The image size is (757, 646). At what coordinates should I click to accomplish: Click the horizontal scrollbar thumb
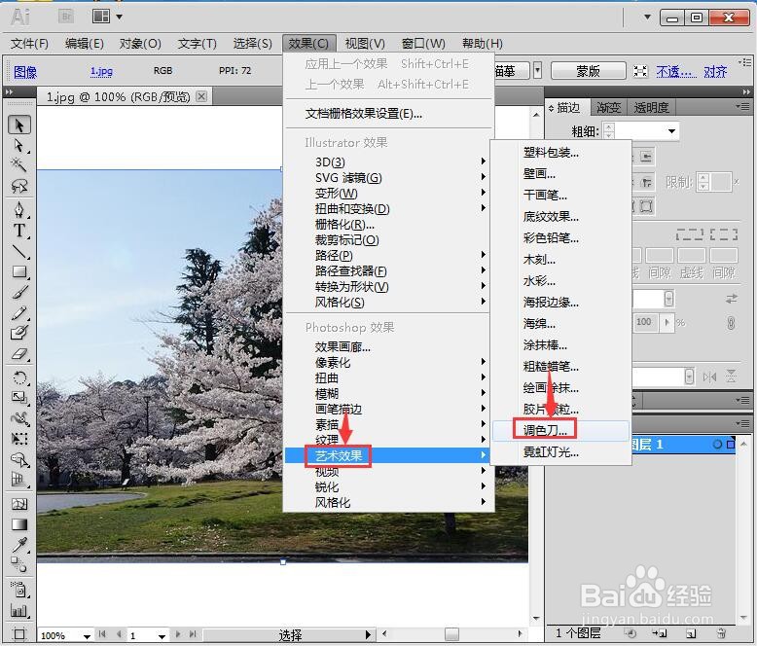(451, 633)
